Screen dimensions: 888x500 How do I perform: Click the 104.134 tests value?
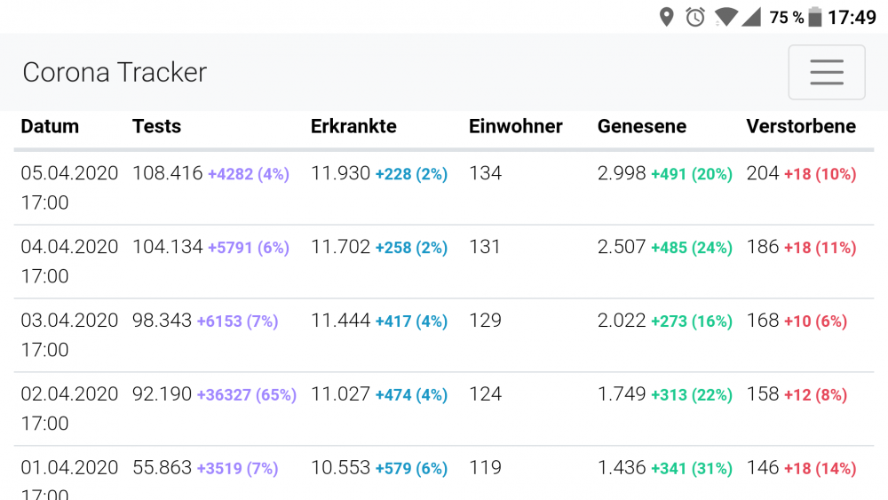point(168,247)
